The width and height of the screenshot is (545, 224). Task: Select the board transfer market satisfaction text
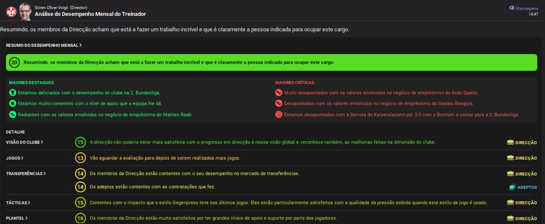(x=194, y=174)
